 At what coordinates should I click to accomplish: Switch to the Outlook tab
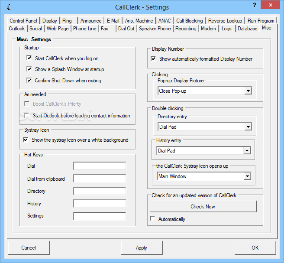(x=17, y=29)
